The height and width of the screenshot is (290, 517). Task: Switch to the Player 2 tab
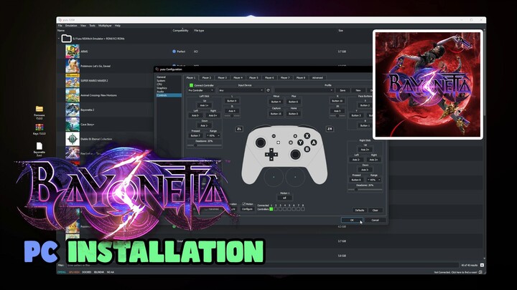point(206,77)
